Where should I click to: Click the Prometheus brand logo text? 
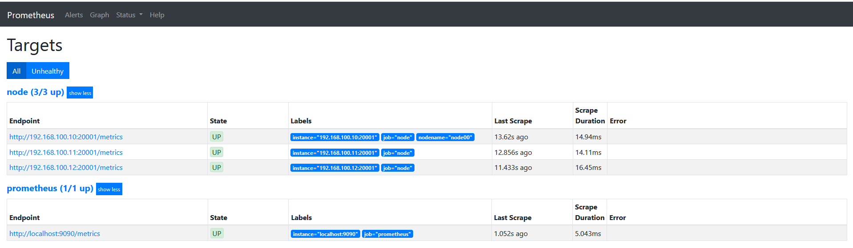[31, 15]
